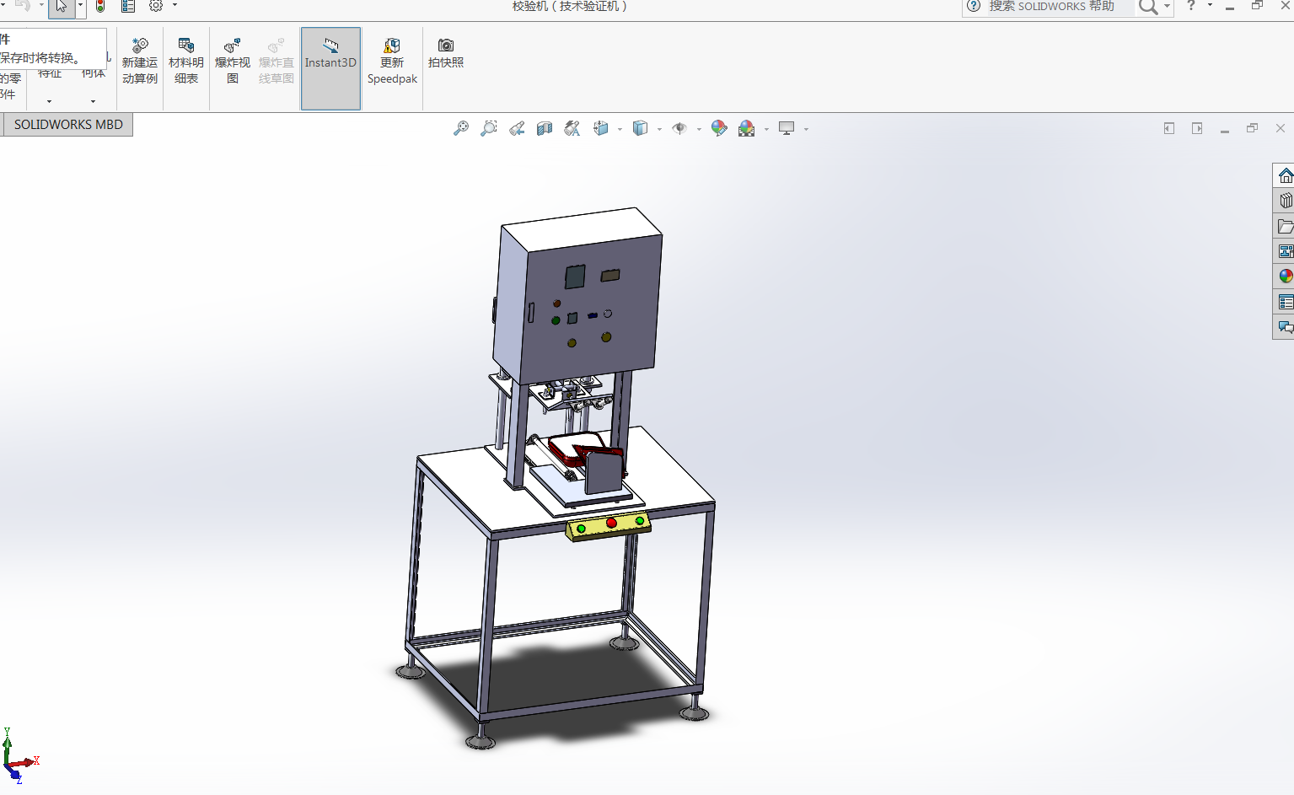Open the Appearances task pane tab
1294x795 pixels.
click(1285, 277)
